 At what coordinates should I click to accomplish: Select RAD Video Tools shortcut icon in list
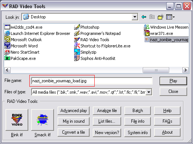pyautogui.click(x=77, y=40)
